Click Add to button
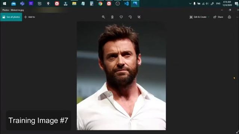This screenshot has width=239, height=134. click(x=30, y=17)
